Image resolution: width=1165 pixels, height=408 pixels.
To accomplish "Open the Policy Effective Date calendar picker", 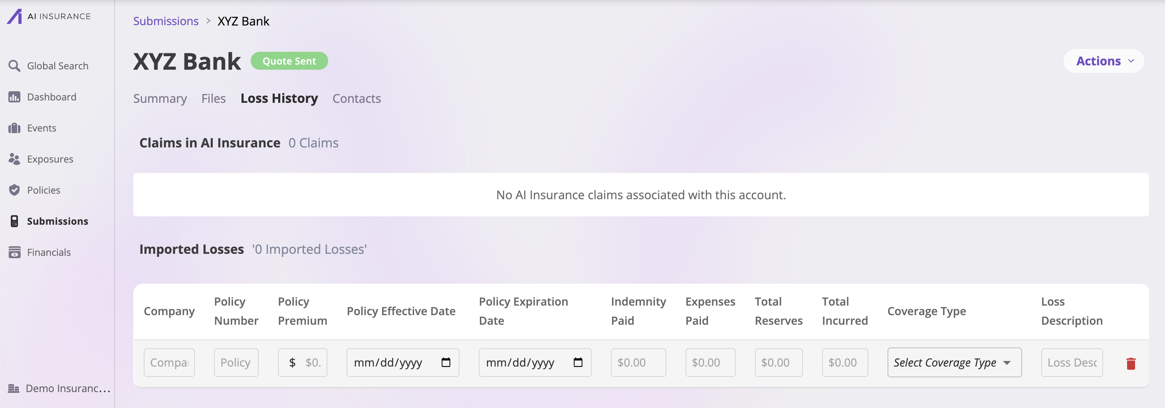I will coord(446,363).
